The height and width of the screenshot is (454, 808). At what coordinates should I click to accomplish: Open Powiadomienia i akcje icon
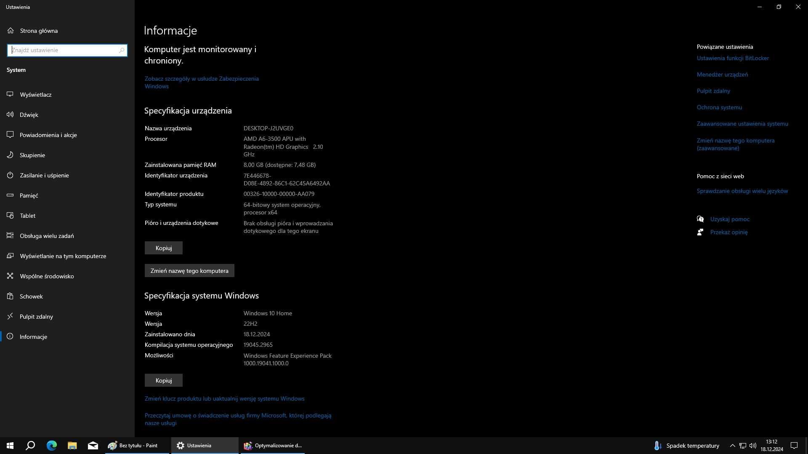coord(10,135)
